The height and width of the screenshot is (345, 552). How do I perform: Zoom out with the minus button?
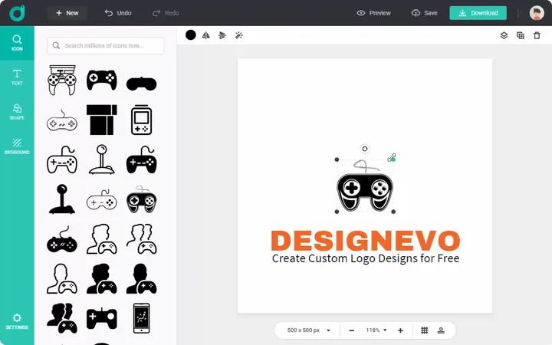351,330
